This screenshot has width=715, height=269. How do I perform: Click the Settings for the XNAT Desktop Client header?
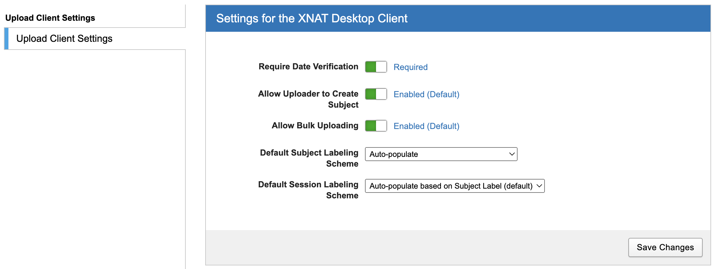tap(312, 18)
